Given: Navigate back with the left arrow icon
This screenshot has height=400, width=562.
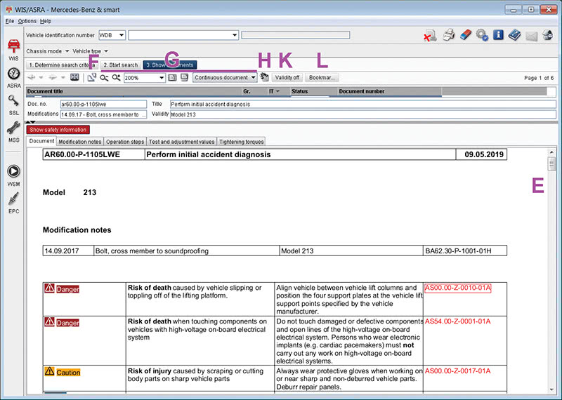Looking at the screenshot, I should [32, 77].
